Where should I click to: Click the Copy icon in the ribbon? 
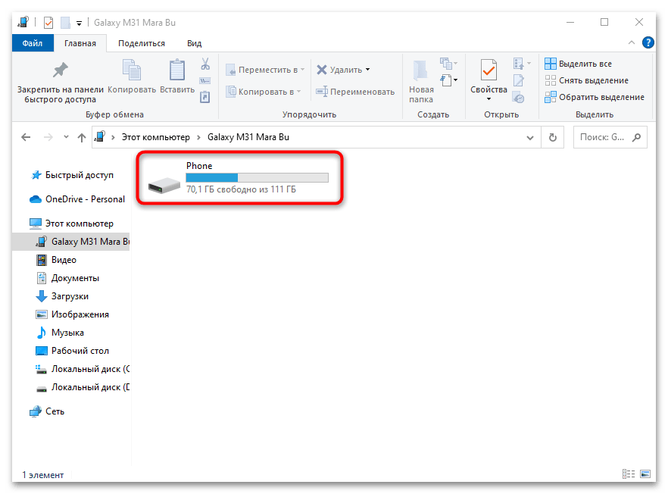132,71
